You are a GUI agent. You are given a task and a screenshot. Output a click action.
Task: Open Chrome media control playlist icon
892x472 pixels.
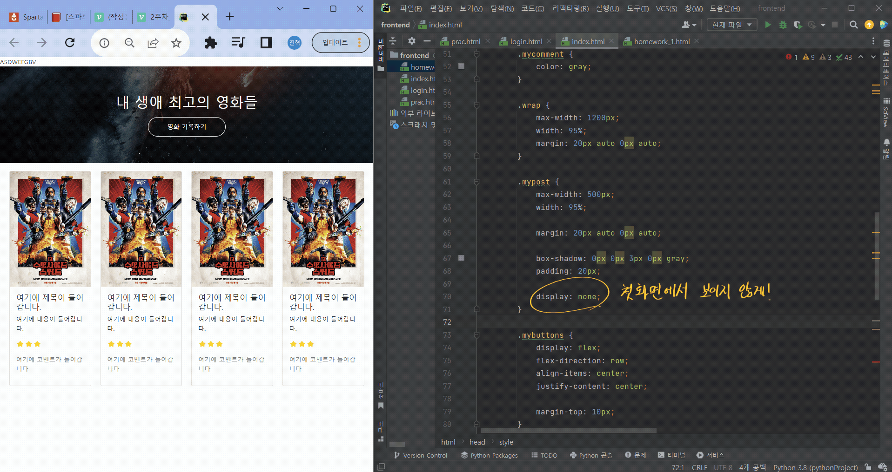(238, 43)
